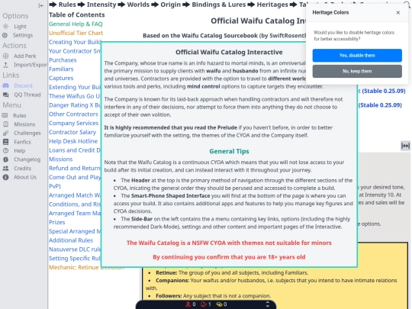Click the Rules book icon
Viewport: 412px width, 309px height.
[x=5, y=115]
